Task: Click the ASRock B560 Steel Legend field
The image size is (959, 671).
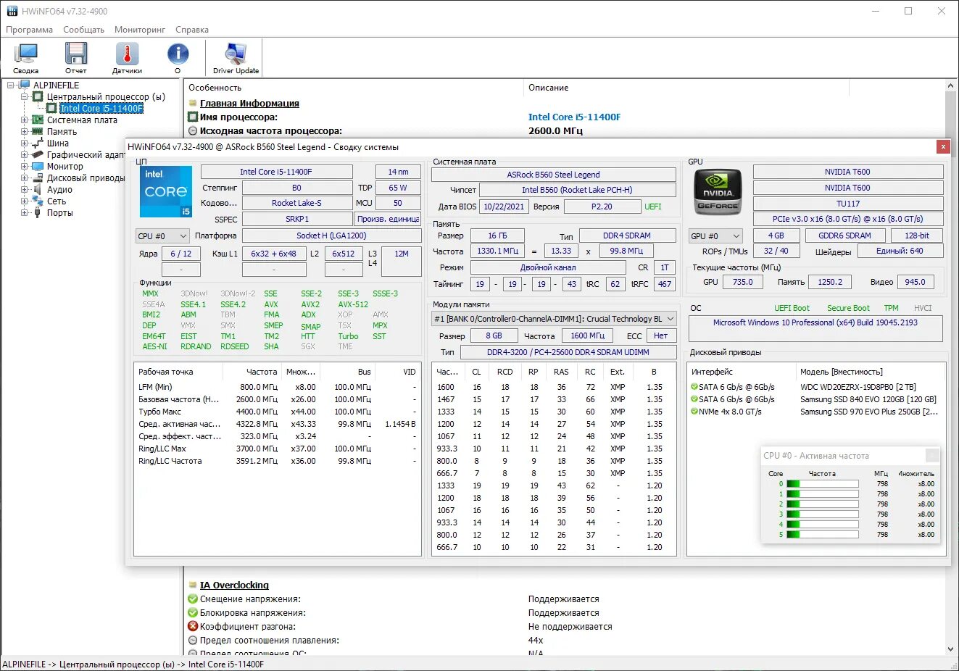Action: [x=553, y=175]
